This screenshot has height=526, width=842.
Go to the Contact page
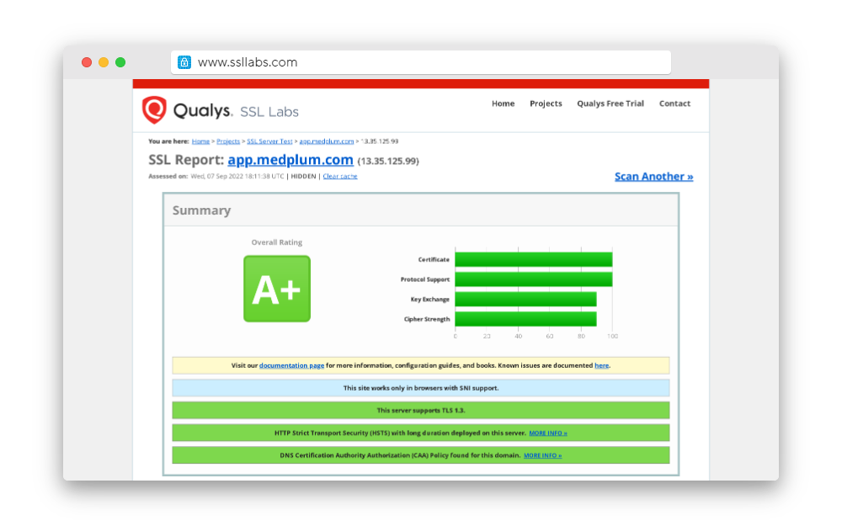[x=674, y=104]
